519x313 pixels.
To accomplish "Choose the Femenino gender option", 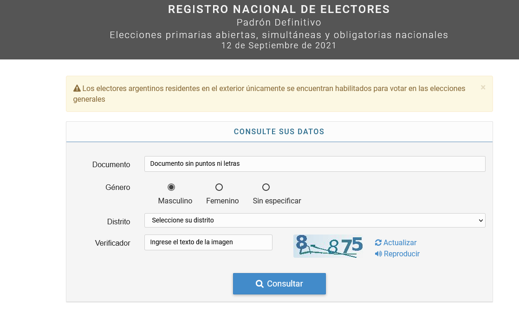I will click(x=219, y=187).
